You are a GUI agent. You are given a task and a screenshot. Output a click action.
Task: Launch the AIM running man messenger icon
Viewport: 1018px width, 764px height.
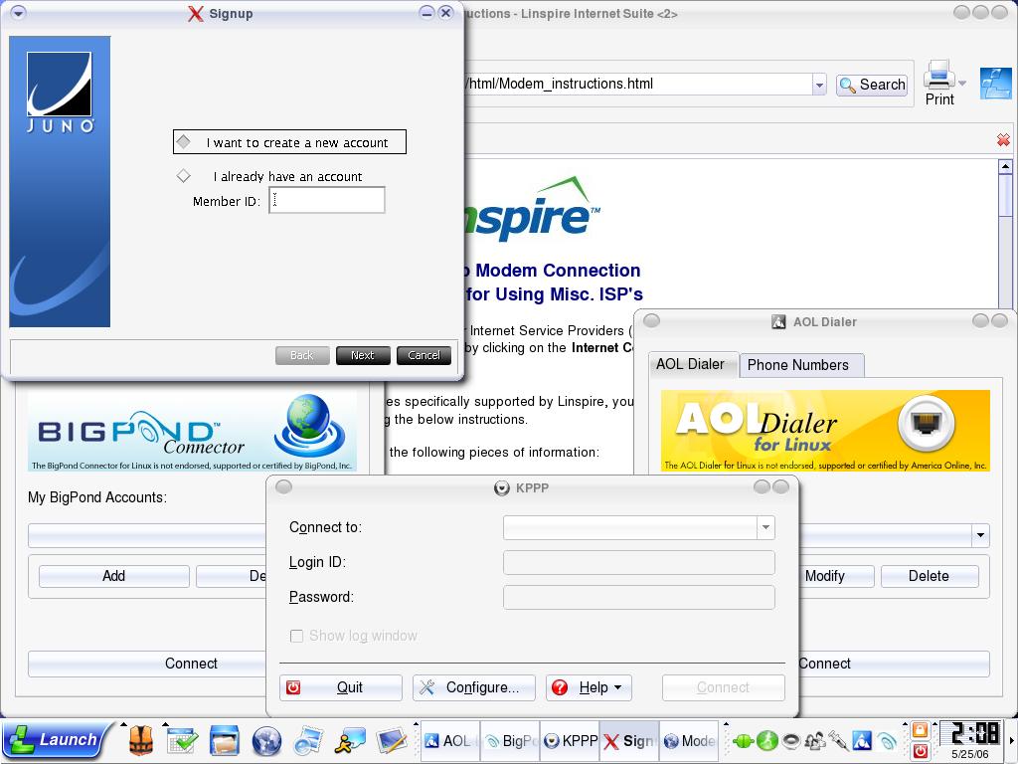point(350,740)
